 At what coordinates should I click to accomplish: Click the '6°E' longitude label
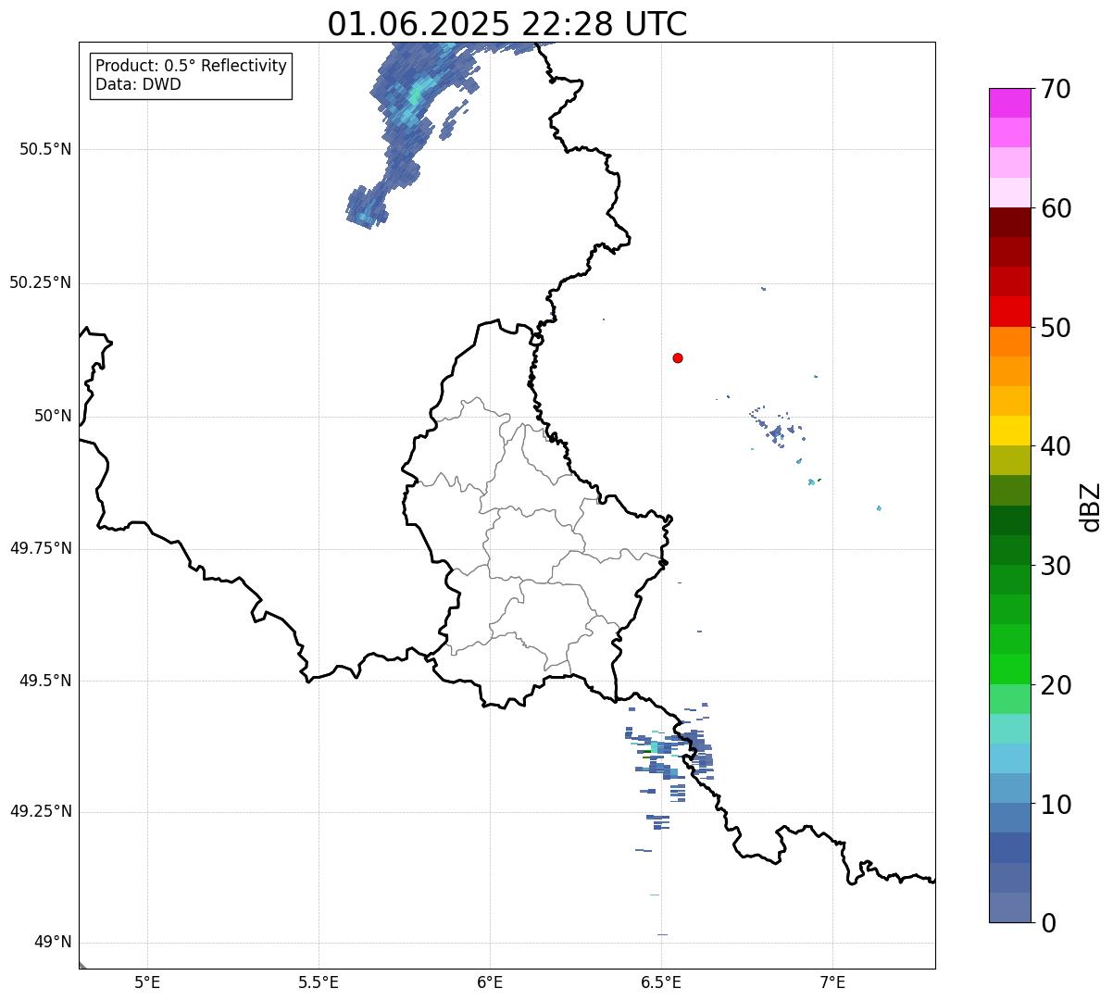490,982
